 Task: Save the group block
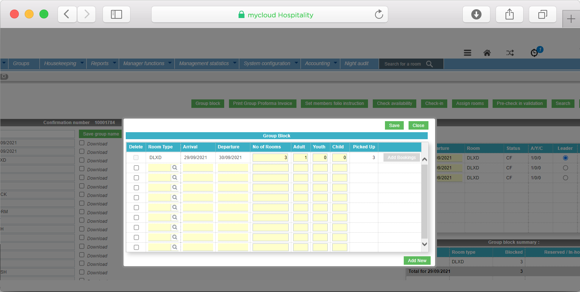tap(394, 126)
